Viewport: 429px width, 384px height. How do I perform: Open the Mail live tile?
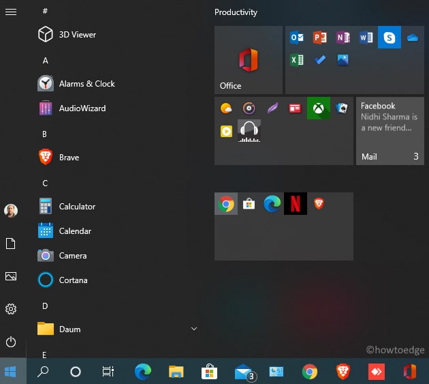390,130
